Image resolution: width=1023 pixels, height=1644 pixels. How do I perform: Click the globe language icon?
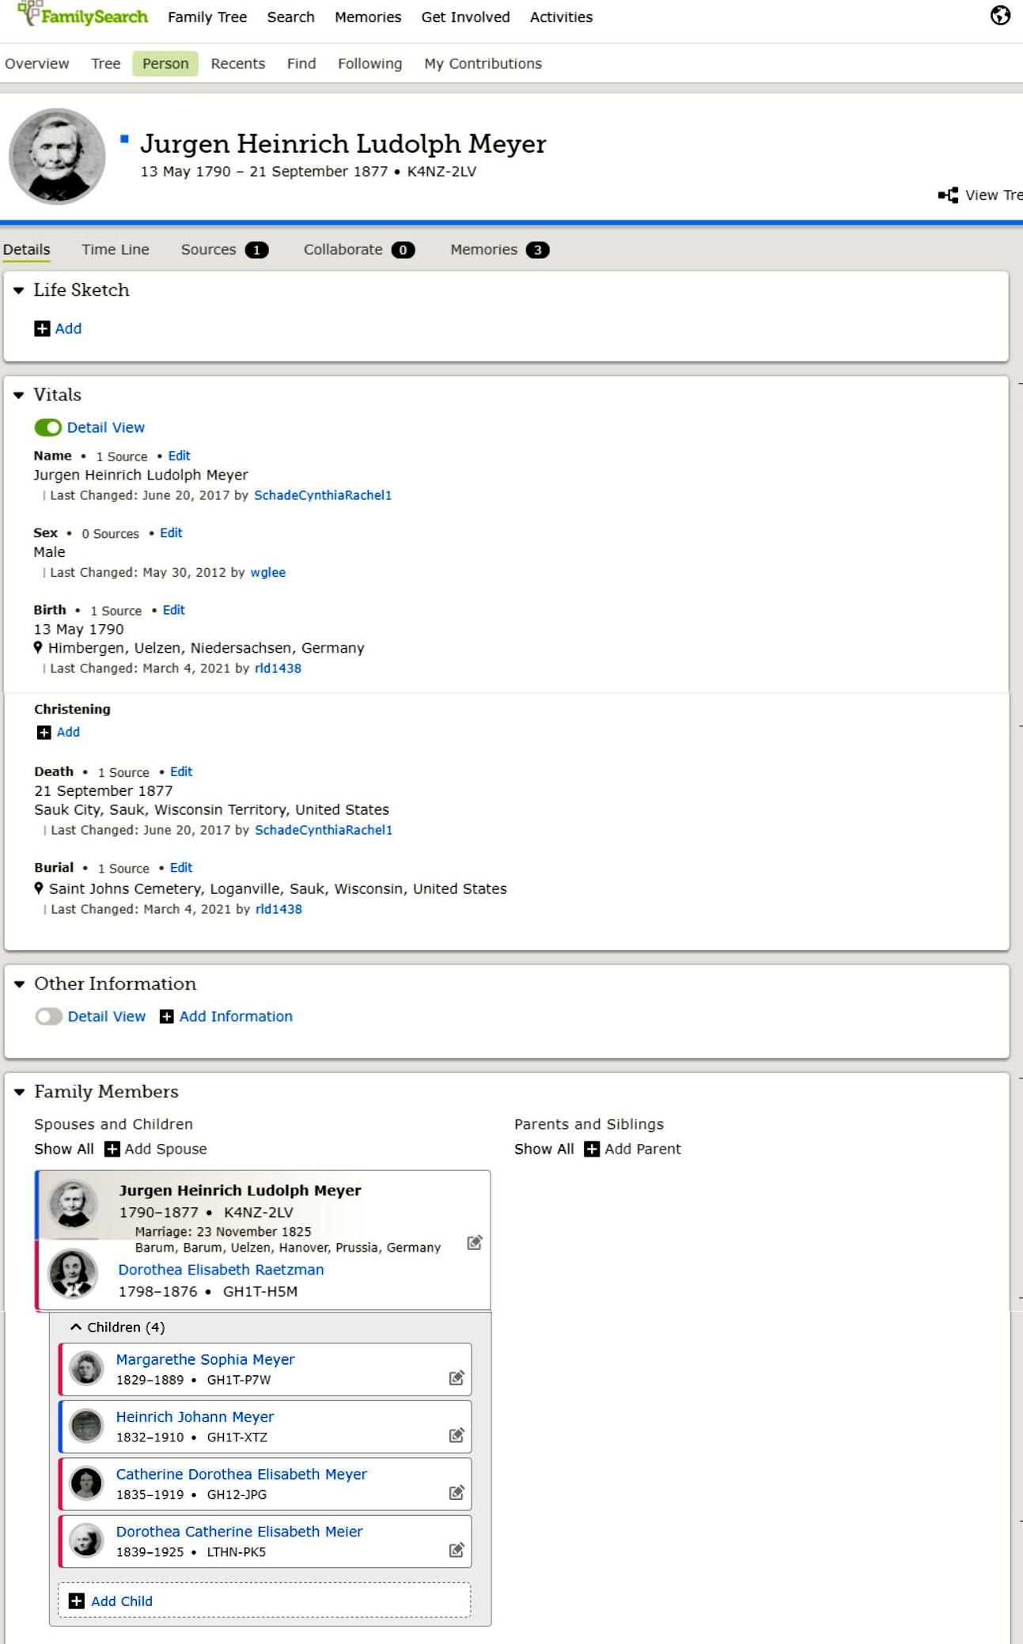point(1000,16)
